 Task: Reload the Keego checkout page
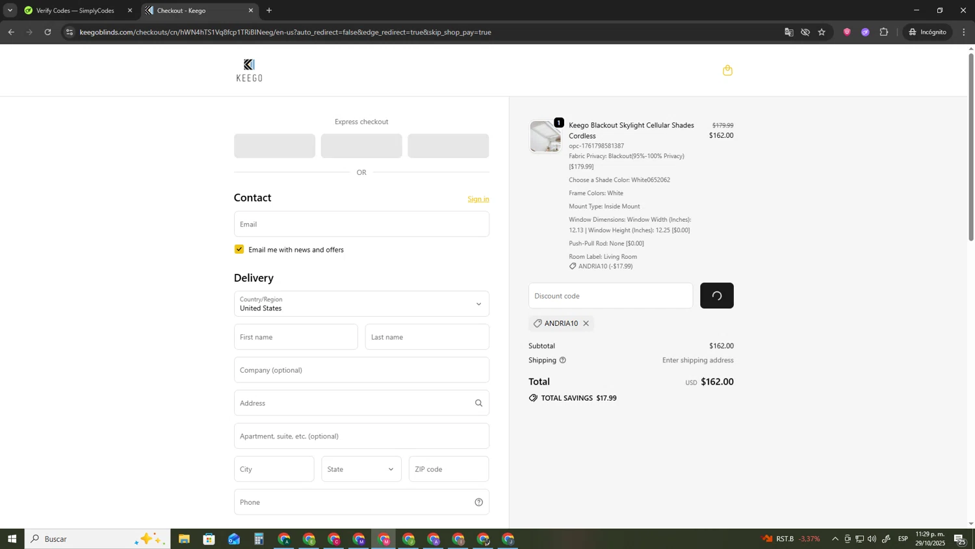(x=47, y=32)
